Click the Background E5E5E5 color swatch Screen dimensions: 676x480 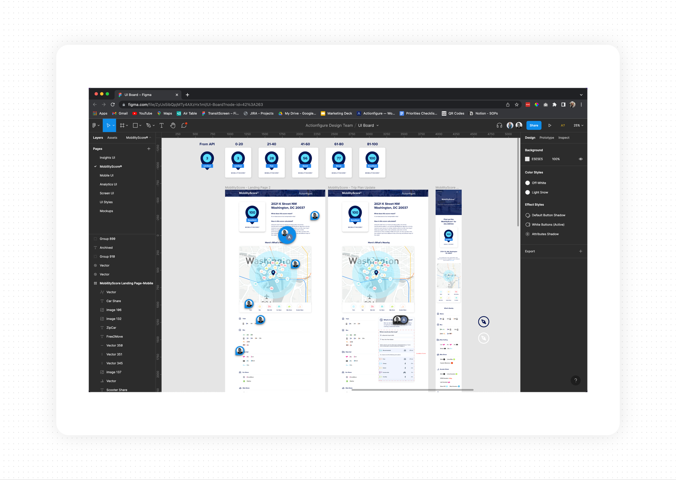coord(527,159)
